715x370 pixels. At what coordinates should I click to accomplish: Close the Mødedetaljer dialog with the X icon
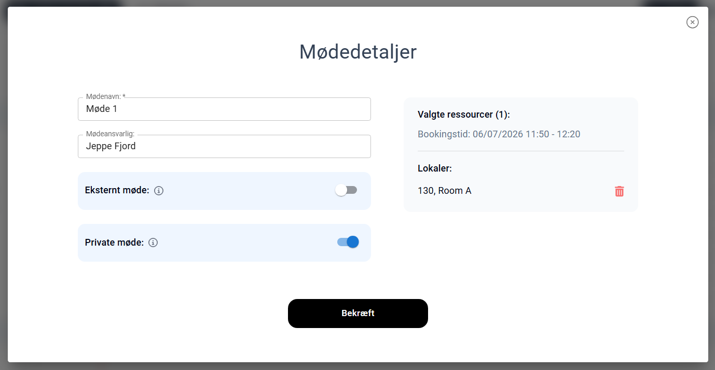click(x=692, y=22)
